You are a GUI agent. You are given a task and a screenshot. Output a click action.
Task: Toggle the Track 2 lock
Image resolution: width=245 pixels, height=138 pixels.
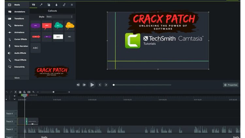[16, 131]
